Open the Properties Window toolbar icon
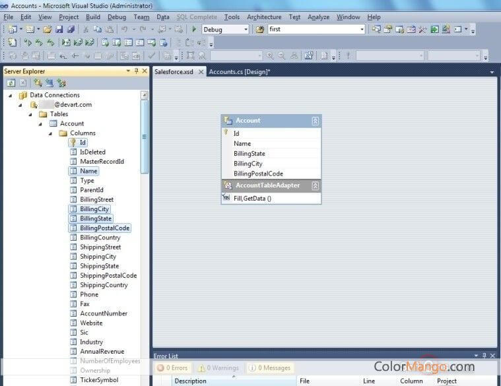Viewport: 501px width, 386px height. coord(388,30)
